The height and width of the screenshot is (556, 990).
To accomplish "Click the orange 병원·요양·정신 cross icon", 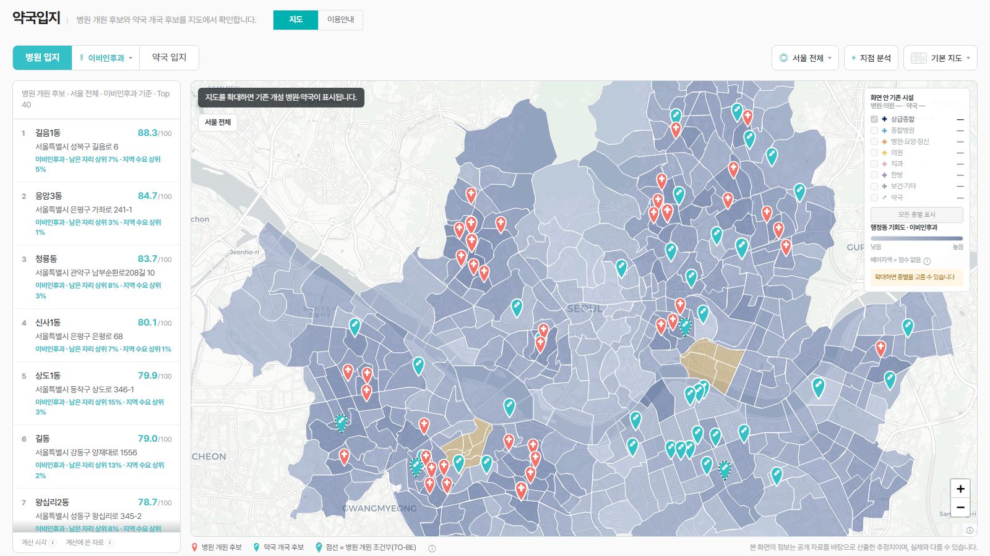I will [884, 141].
